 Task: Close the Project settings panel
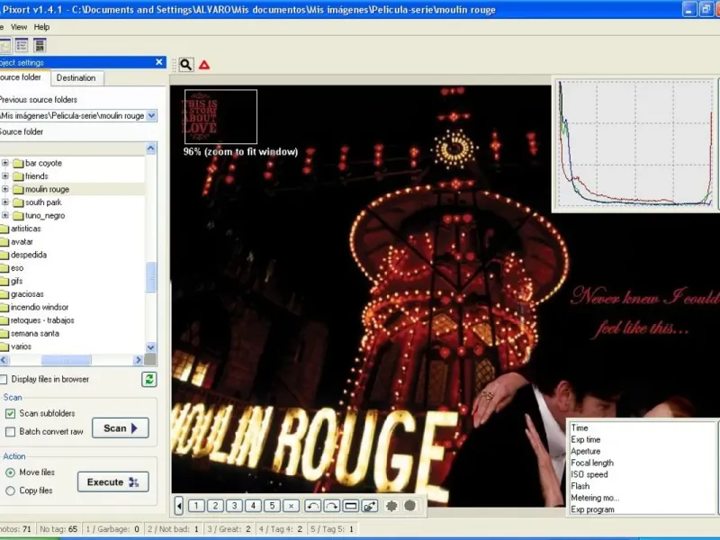coord(159,62)
